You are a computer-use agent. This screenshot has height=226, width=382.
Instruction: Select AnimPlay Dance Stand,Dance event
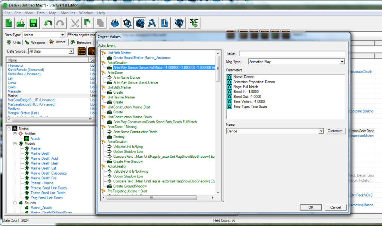click(135, 82)
